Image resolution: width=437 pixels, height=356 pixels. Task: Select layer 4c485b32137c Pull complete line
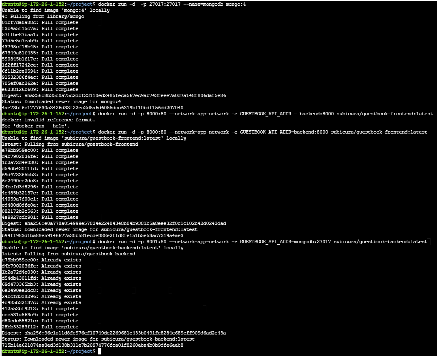[40, 193]
